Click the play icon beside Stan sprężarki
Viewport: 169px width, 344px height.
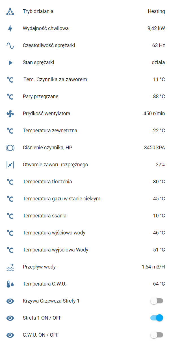coord(10,63)
